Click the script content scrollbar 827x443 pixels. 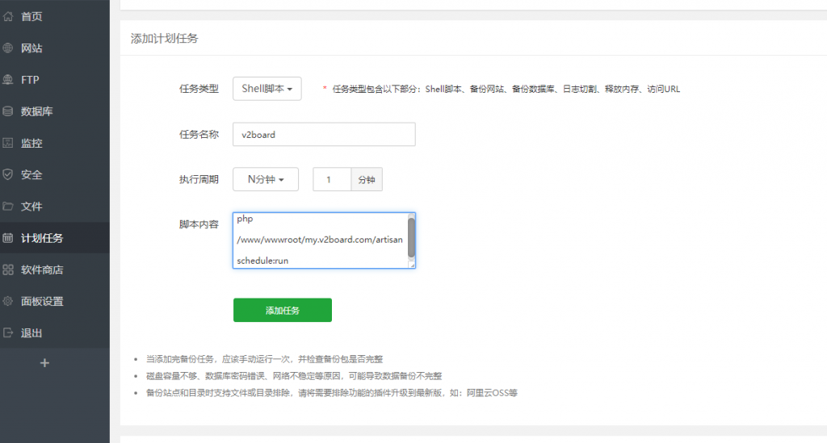(x=411, y=237)
